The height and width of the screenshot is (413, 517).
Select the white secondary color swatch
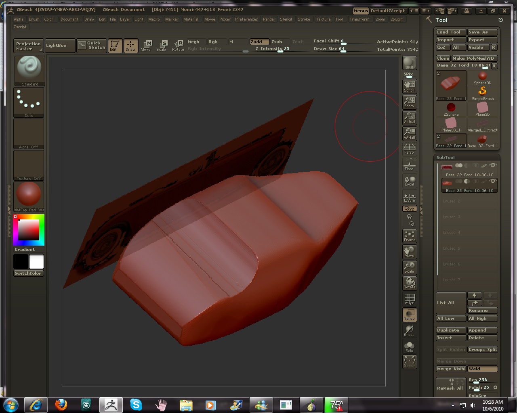(x=36, y=261)
